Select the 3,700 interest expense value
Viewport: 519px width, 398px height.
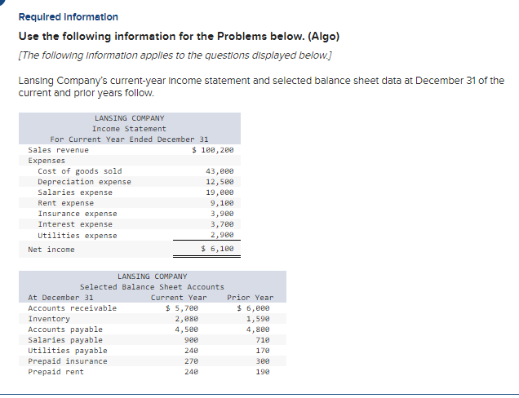(222, 224)
